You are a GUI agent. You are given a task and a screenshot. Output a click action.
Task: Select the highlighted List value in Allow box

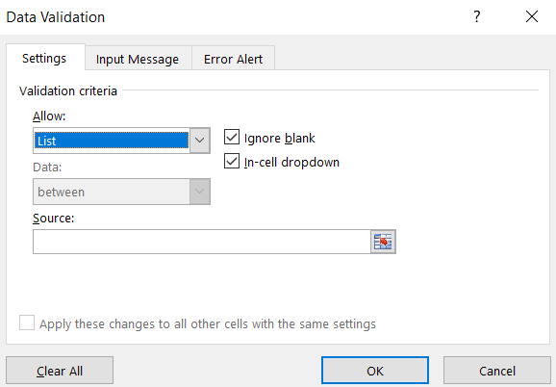coord(112,141)
